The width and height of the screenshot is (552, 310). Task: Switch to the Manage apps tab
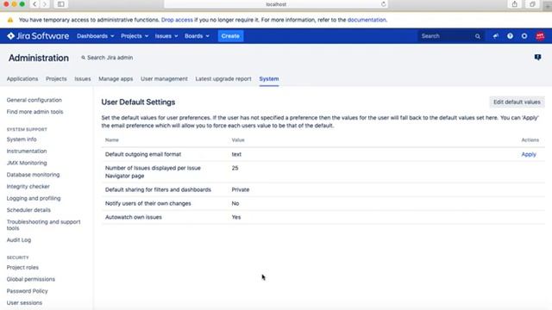116,78
